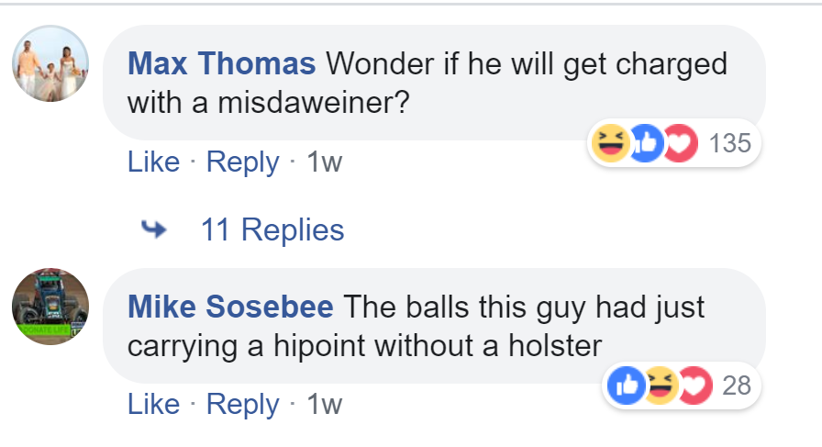Open Max Thomas's profile name link

click(x=221, y=64)
